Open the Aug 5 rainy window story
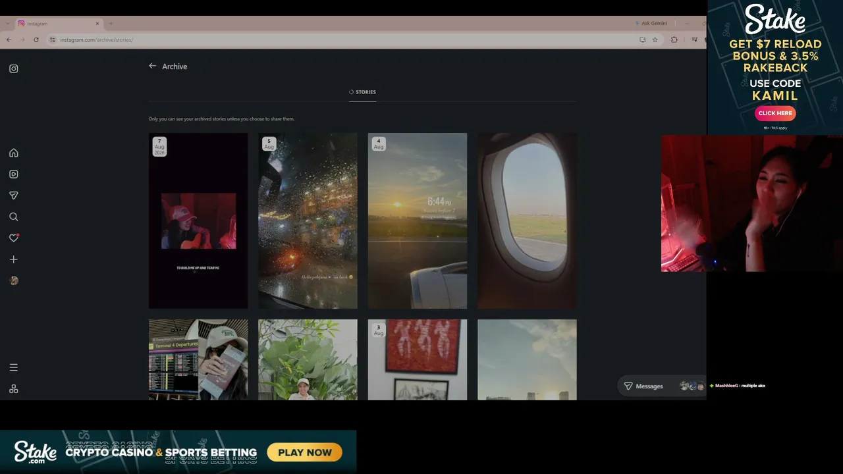This screenshot has height=474, width=843. pos(308,221)
